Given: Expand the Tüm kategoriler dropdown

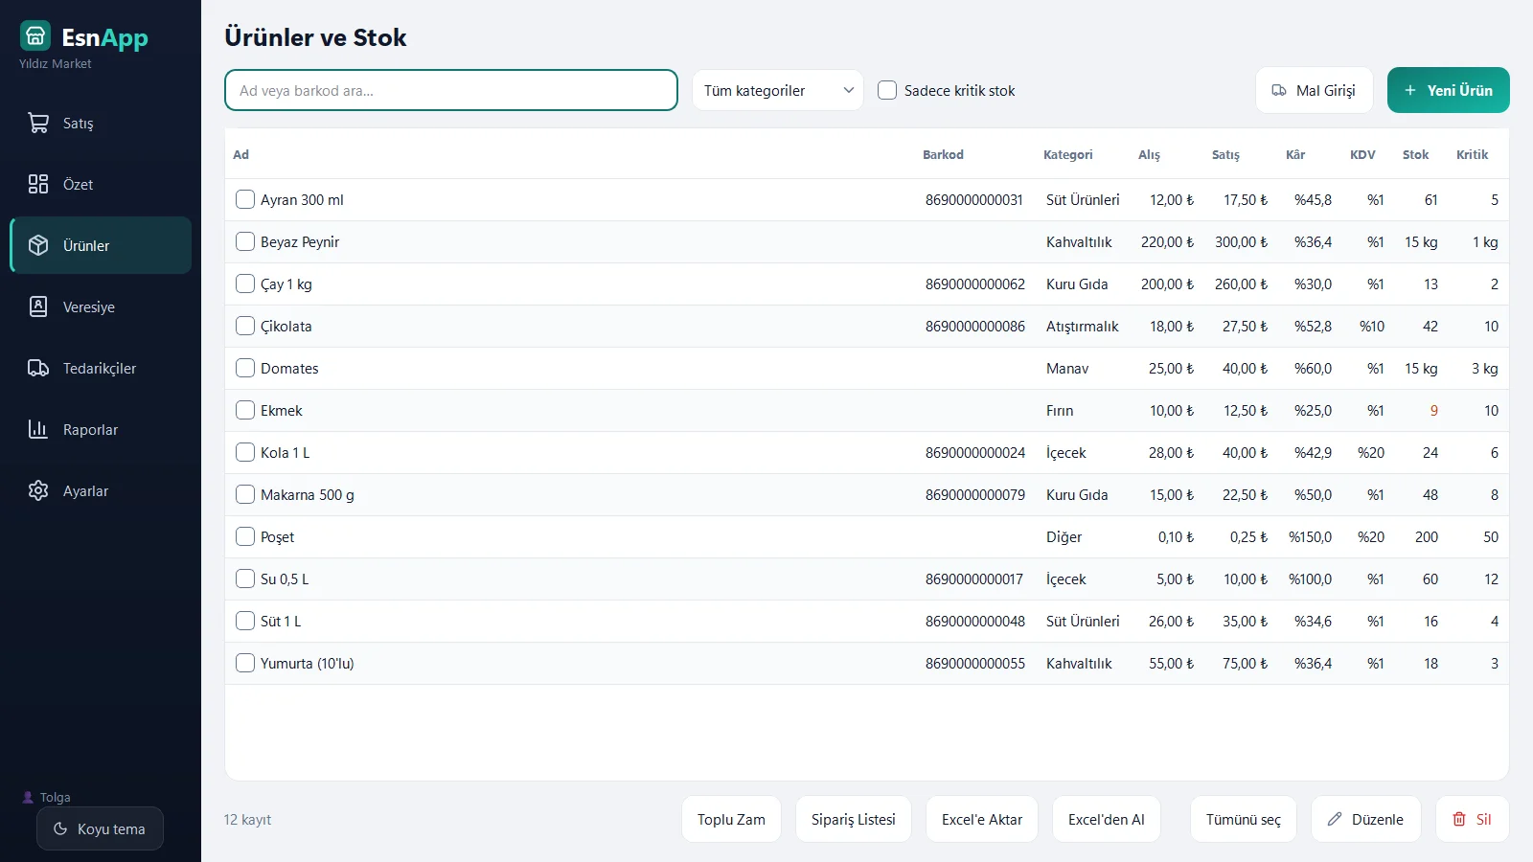Looking at the screenshot, I should [777, 90].
